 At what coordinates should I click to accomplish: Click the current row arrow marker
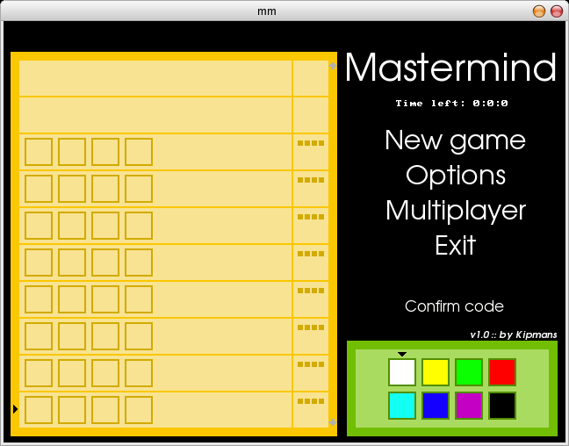pos(15,409)
